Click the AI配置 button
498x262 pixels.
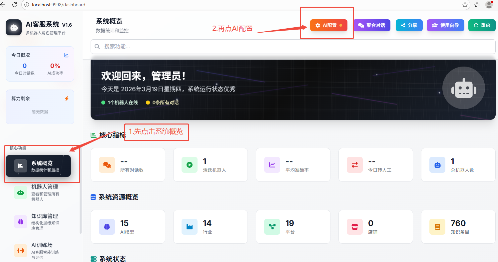(328, 25)
